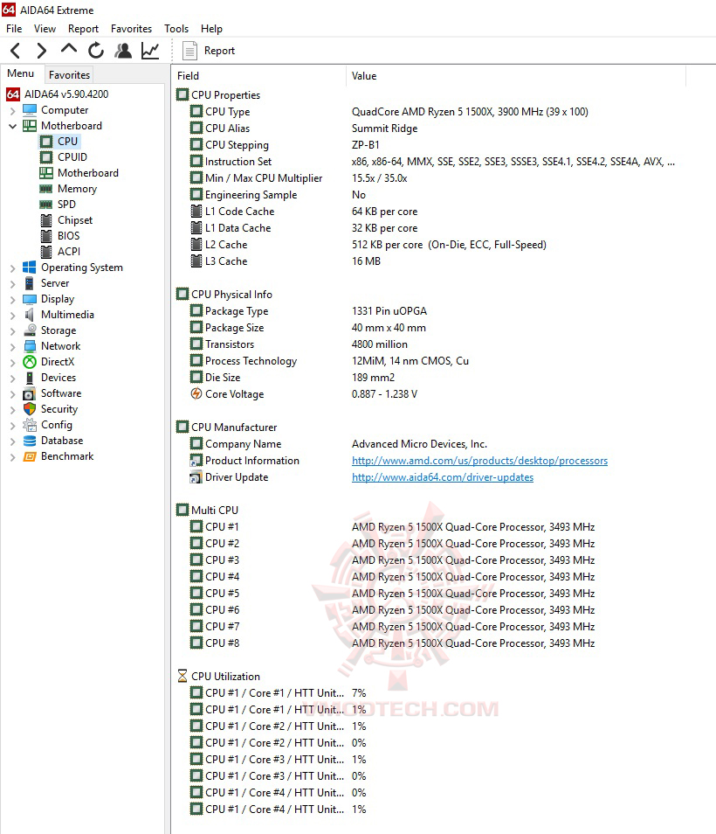The image size is (716, 834).
Task: Click the Forward navigation arrow
Action: pos(41,51)
